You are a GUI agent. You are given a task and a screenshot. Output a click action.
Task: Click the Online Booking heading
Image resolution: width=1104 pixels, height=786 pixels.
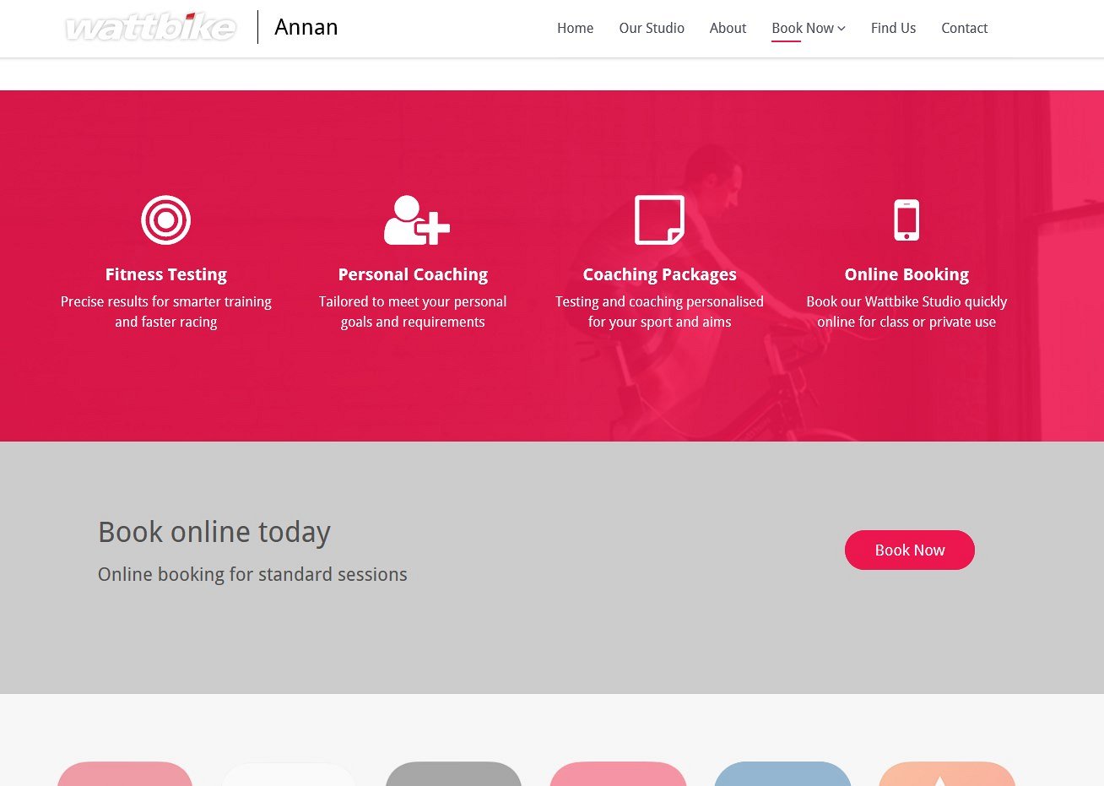[906, 274]
